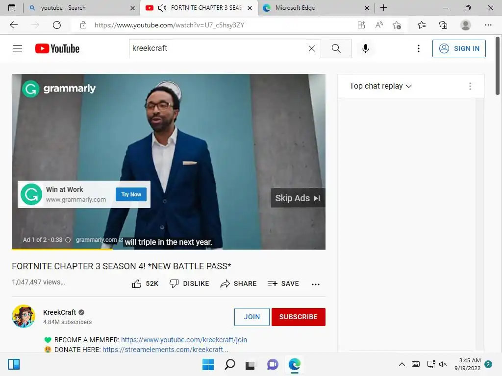Switch to the Microsoft Edge tab

[316, 8]
